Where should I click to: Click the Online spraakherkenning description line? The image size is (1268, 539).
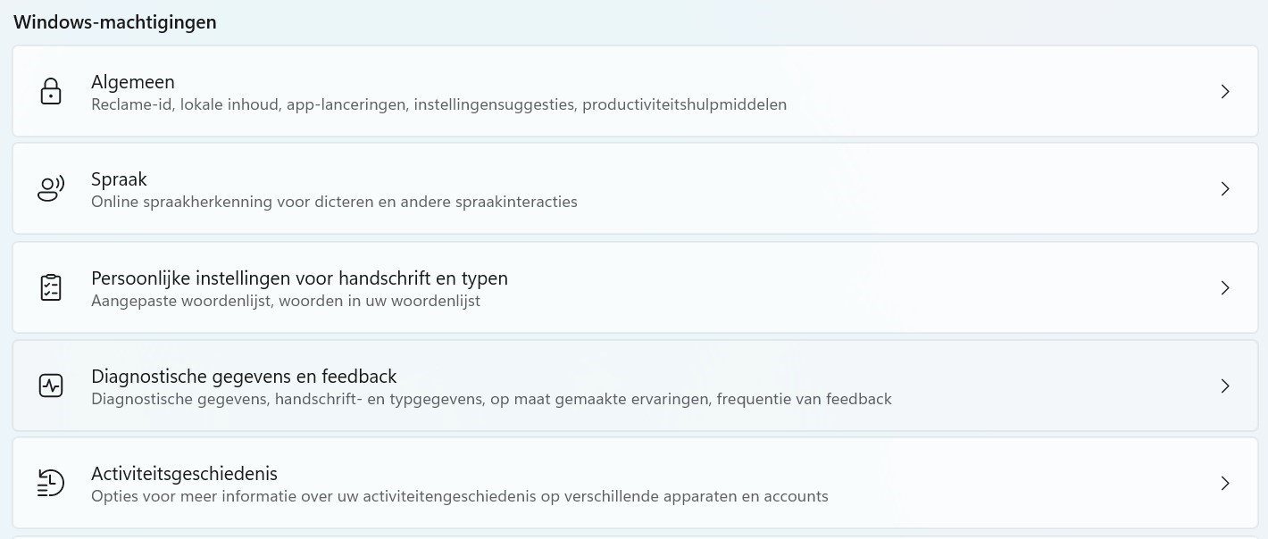(334, 202)
